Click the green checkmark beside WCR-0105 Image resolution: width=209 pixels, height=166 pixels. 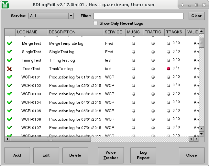click(x=9, y=111)
